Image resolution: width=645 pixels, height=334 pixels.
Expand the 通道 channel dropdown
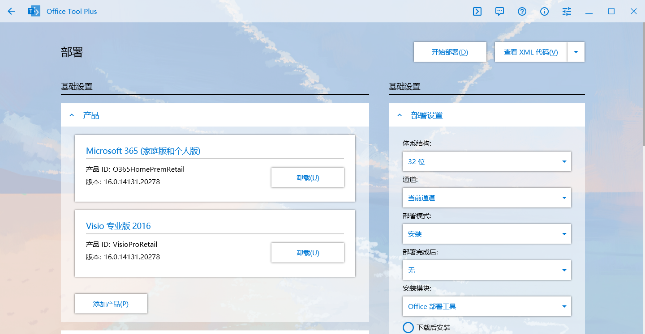pos(487,198)
